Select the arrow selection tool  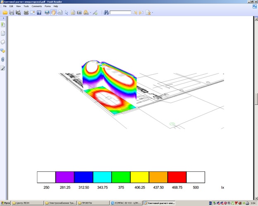pos(67,12)
